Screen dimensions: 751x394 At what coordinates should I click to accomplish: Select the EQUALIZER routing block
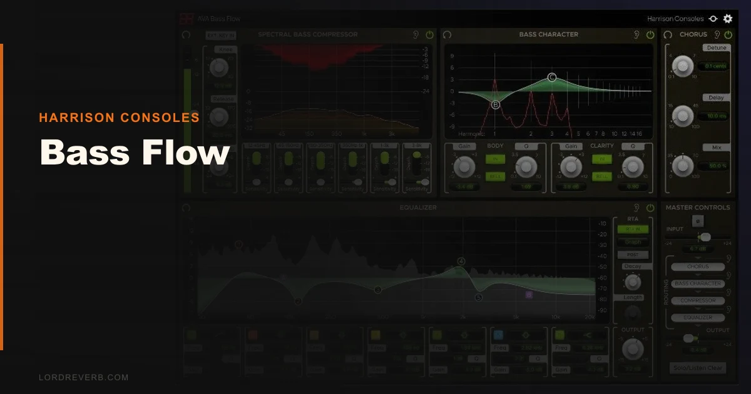tap(698, 317)
